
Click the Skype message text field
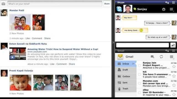(x=142, y=45)
